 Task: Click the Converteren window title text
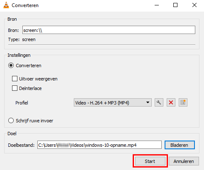point(25,5)
